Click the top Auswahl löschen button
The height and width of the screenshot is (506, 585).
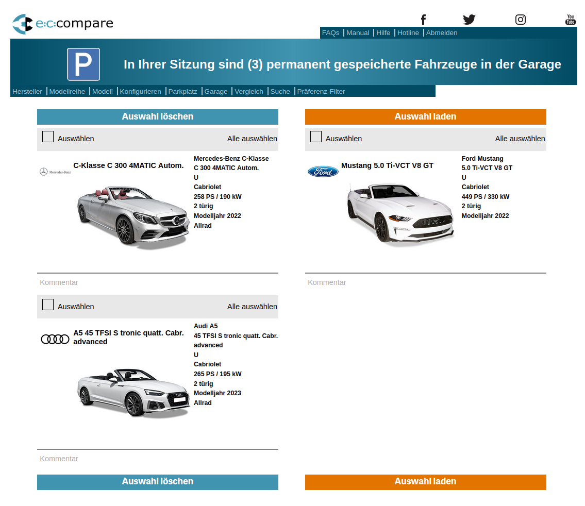coord(158,117)
